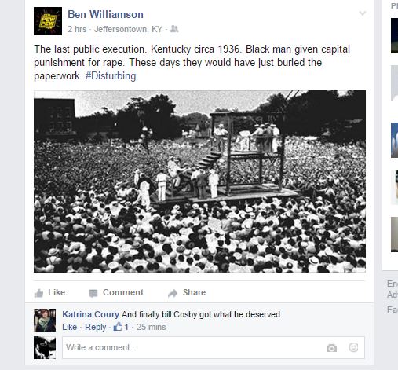Open the emoji smiley picker icon
Screen dimensions: 398x370
353,347
